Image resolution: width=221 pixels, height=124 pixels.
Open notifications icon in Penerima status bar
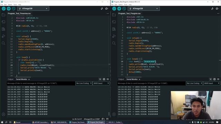pos(103,119)
